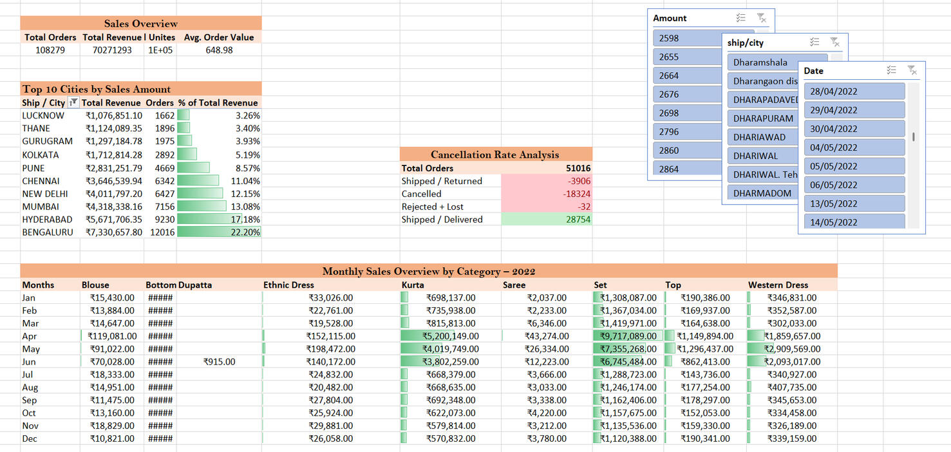Enable multi-select on the Amount slicer
The height and width of the screenshot is (452, 951).
point(740,17)
